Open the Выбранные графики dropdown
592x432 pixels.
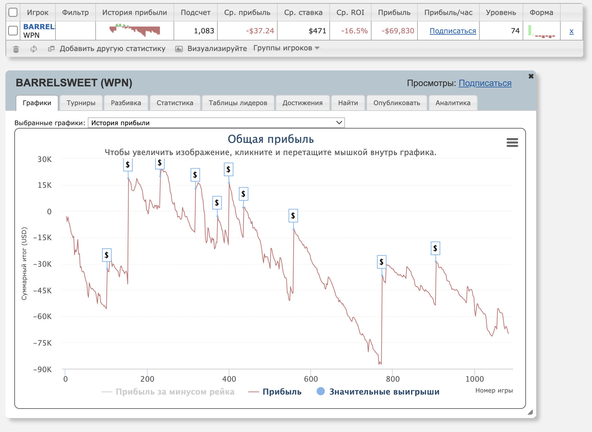pyautogui.click(x=216, y=123)
